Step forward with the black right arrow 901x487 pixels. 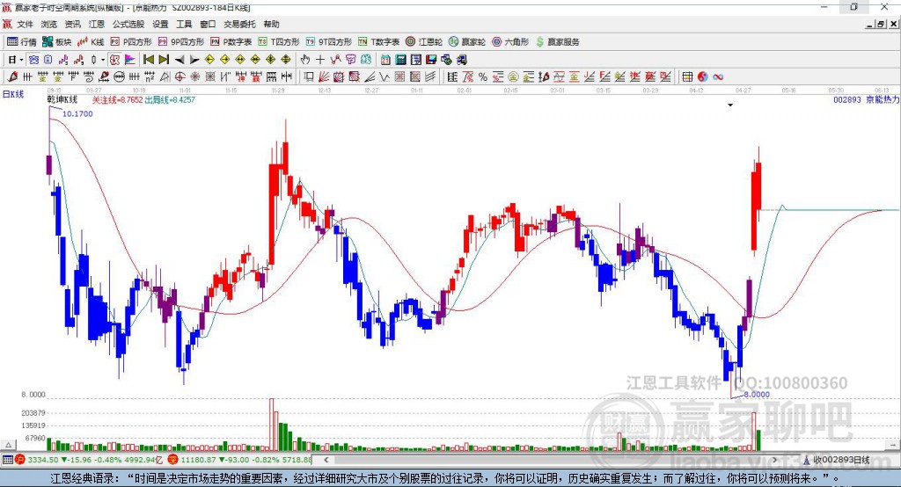click(194, 60)
